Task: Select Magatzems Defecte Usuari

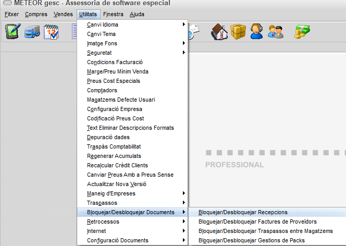Action: coord(132,100)
